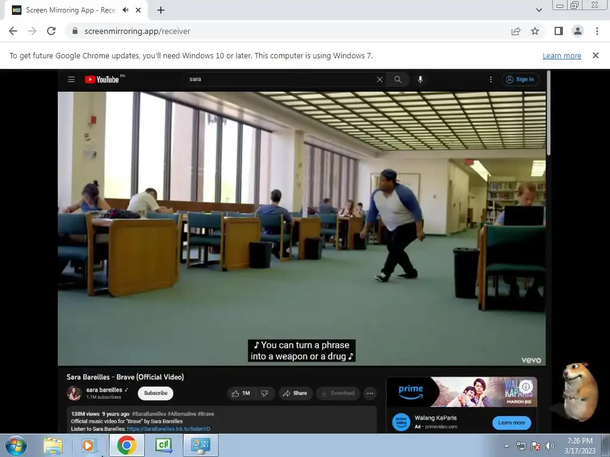Bookmark this page with star
Image resolution: width=610 pixels, height=457 pixels.
[536, 31]
